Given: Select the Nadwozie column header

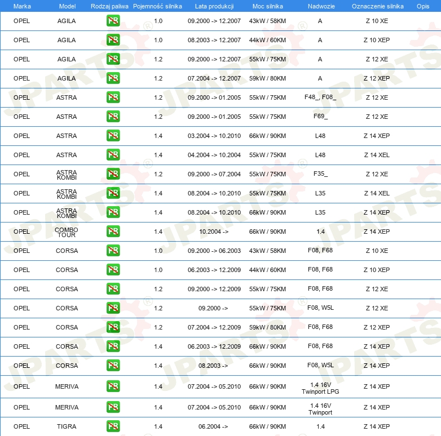Looking at the screenshot, I should click(x=321, y=6).
